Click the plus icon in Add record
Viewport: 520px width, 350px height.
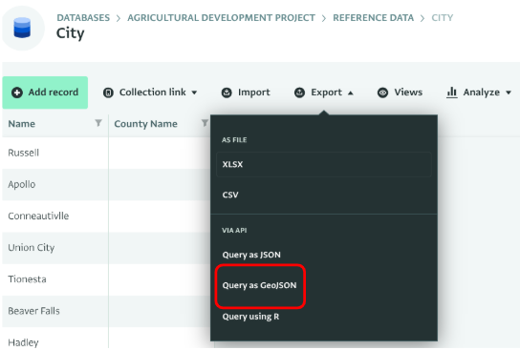(17, 93)
